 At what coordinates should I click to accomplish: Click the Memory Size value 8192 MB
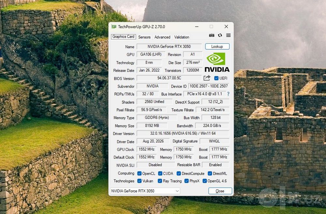(152, 126)
